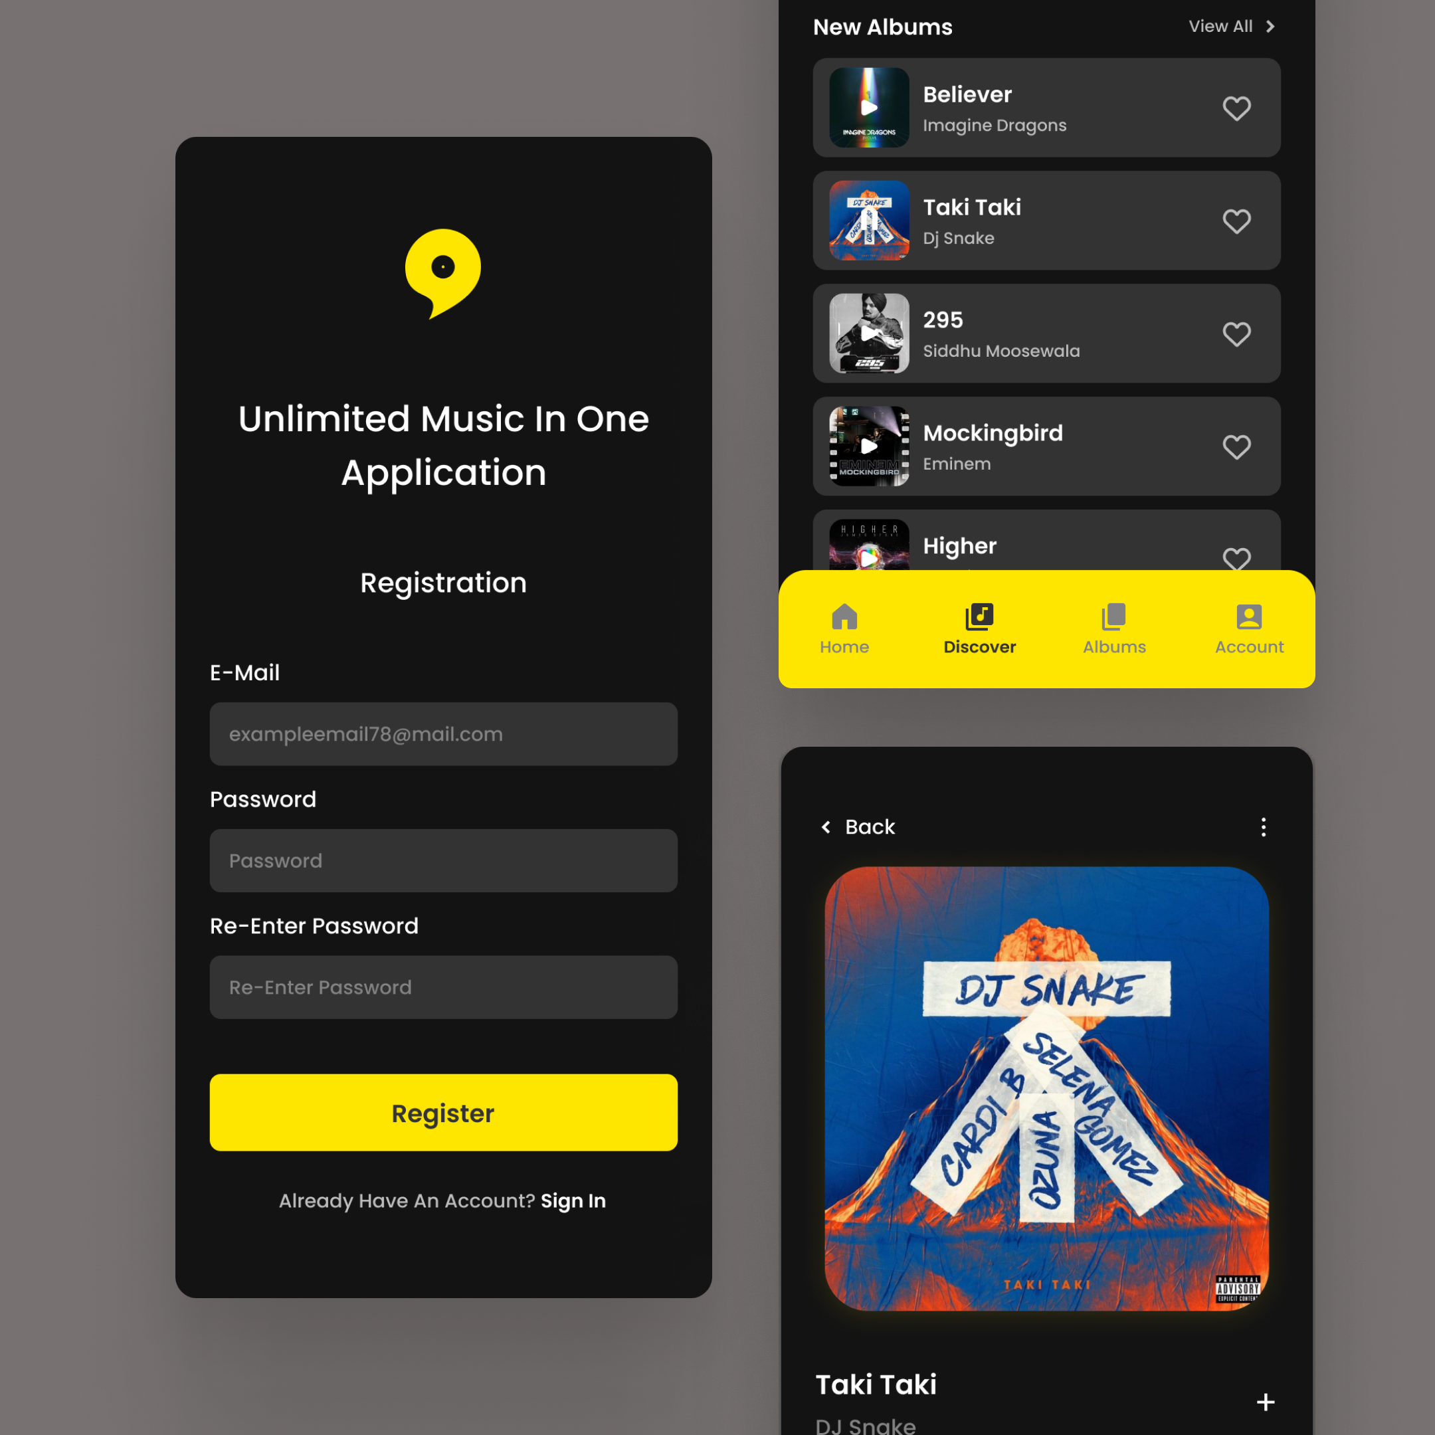Click the Register button to create account
This screenshot has height=1435, width=1435.
(443, 1113)
